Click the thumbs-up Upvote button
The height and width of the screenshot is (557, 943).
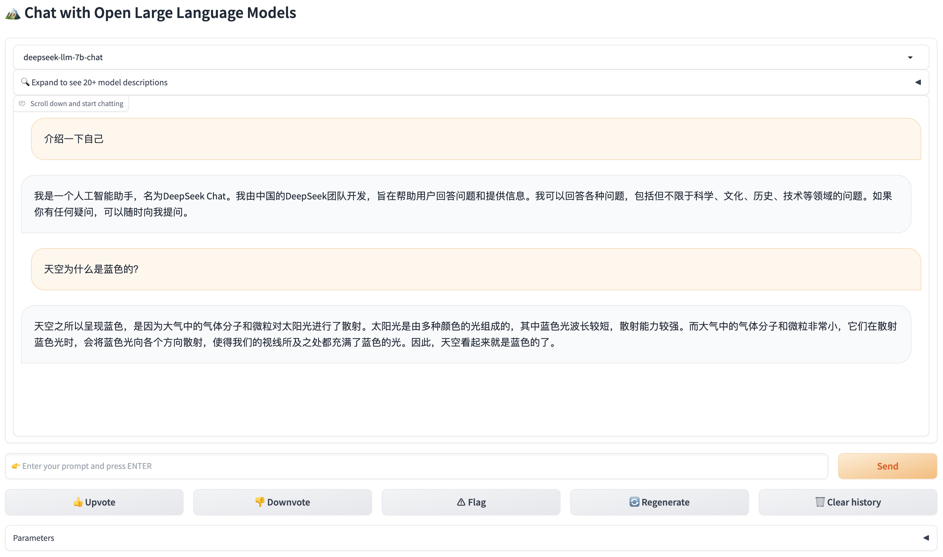pyautogui.click(x=94, y=502)
